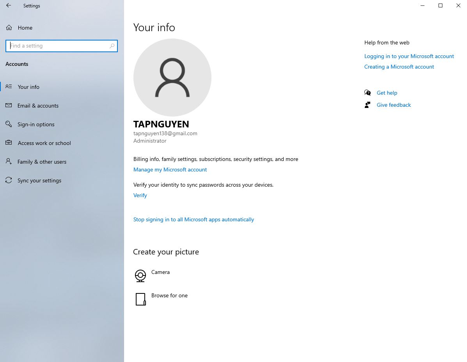467x362 pixels.
Task: Go to Family & other users
Action: 42,162
